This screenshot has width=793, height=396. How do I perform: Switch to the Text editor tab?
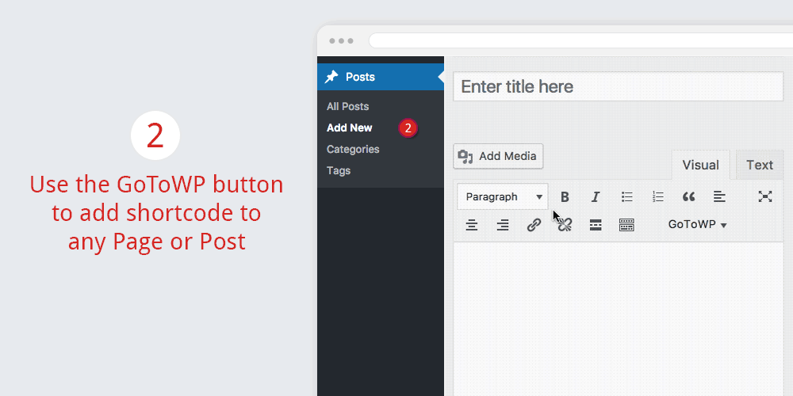click(760, 166)
